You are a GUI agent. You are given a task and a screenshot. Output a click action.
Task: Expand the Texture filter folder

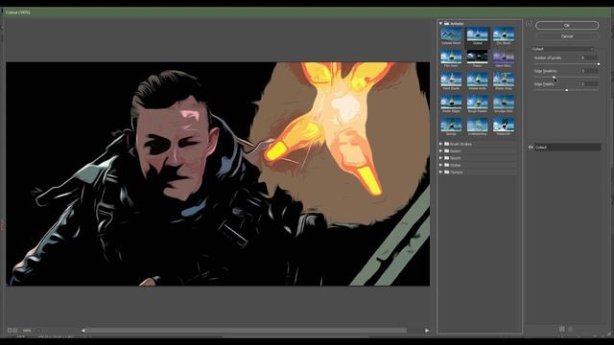[441, 172]
